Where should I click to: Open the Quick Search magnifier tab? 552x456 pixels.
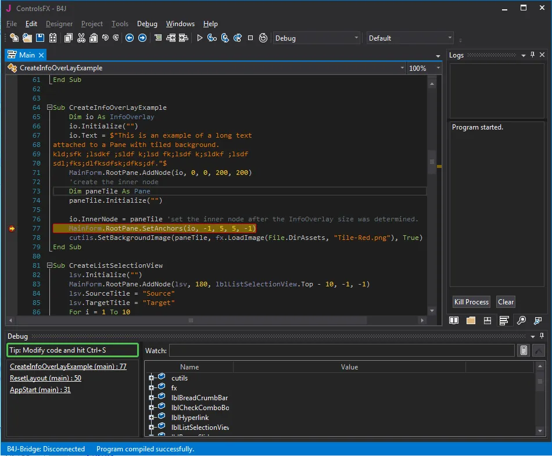click(x=521, y=320)
